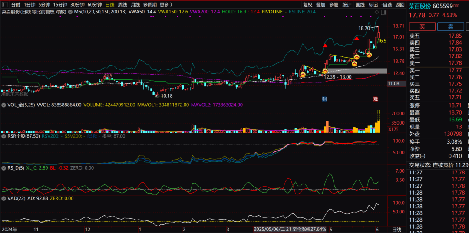Click the X1万 volume unit label
This screenshot has height=233, width=469.
tap(393, 129)
